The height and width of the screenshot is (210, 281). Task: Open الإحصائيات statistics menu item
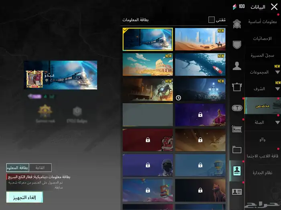click(262, 38)
